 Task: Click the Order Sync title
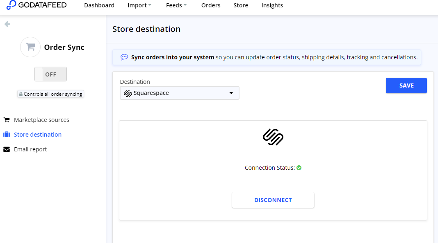click(64, 47)
